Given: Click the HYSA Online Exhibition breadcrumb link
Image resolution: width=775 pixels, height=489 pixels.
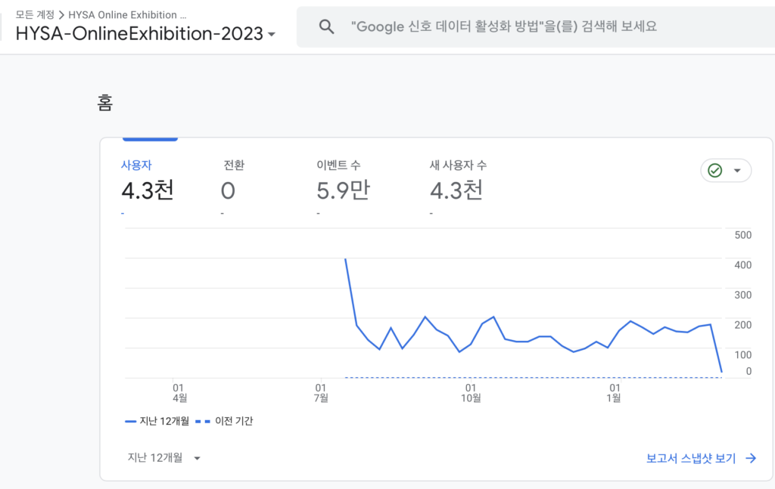Looking at the screenshot, I should pyautogui.click(x=126, y=14).
